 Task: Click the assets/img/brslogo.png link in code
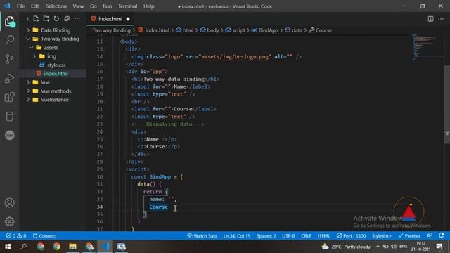click(x=235, y=56)
